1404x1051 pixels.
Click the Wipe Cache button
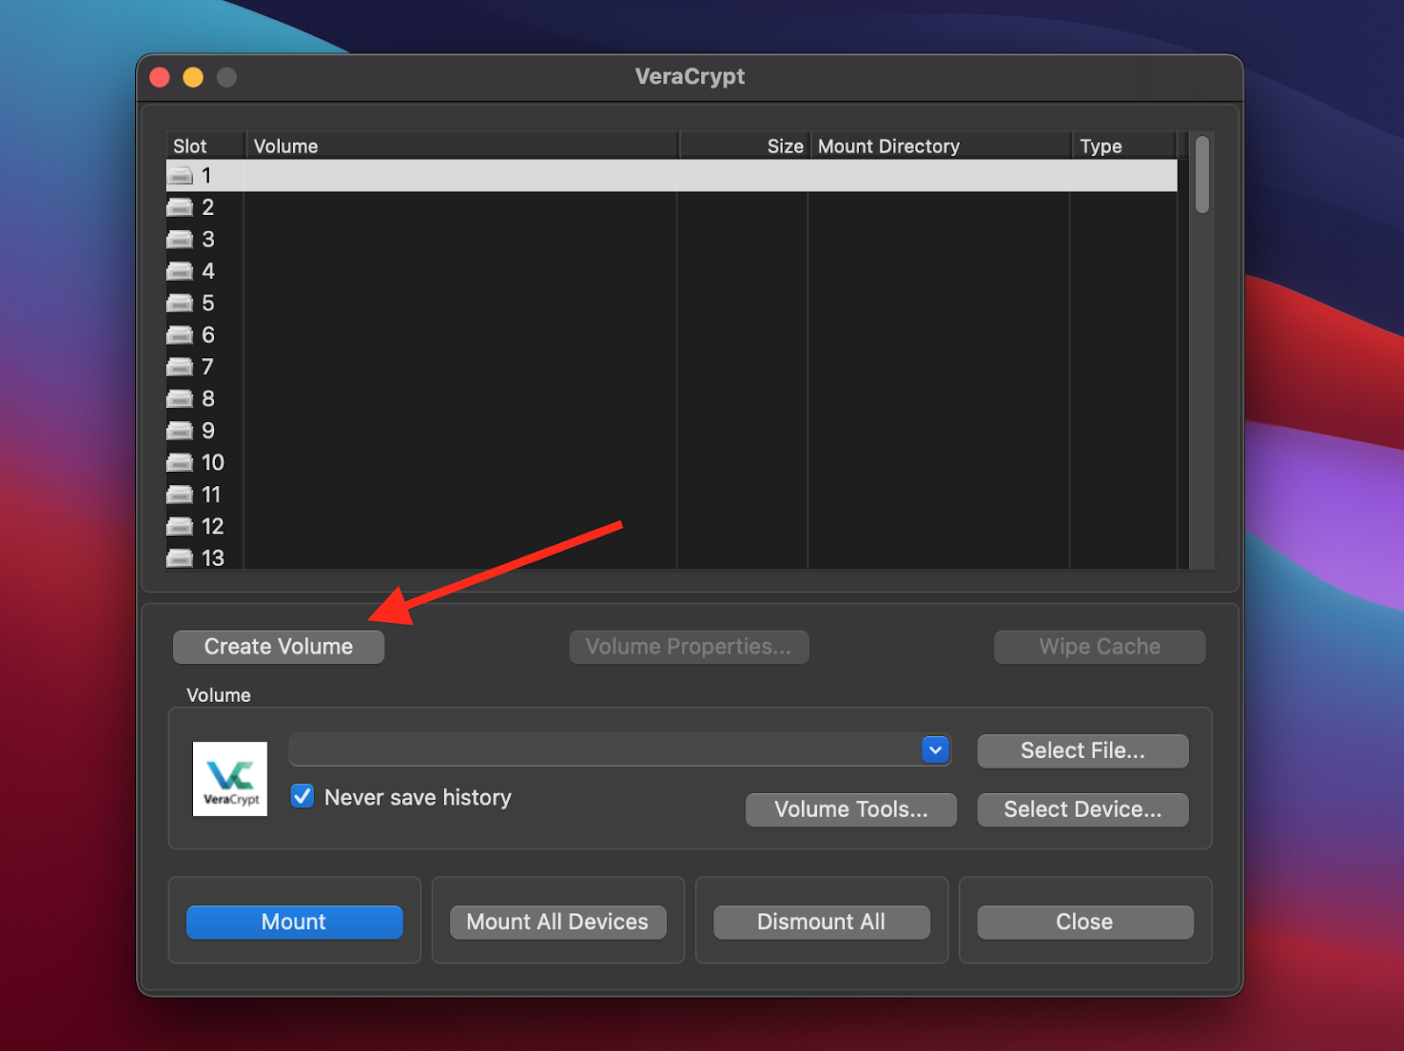coord(1100,647)
